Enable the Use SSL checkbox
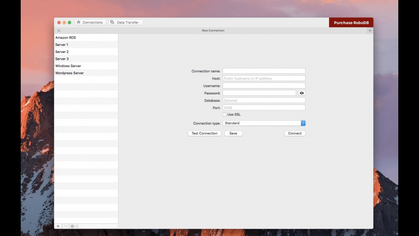The image size is (419, 236). (x=224, y=115)
